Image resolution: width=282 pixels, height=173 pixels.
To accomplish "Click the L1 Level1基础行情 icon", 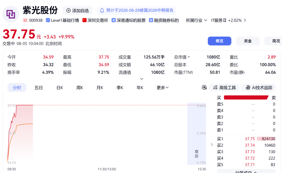I will pyautogui.click(x=48, y=20).
